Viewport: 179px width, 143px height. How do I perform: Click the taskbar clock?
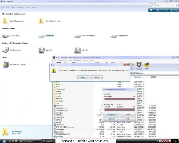tap(175, 141)
